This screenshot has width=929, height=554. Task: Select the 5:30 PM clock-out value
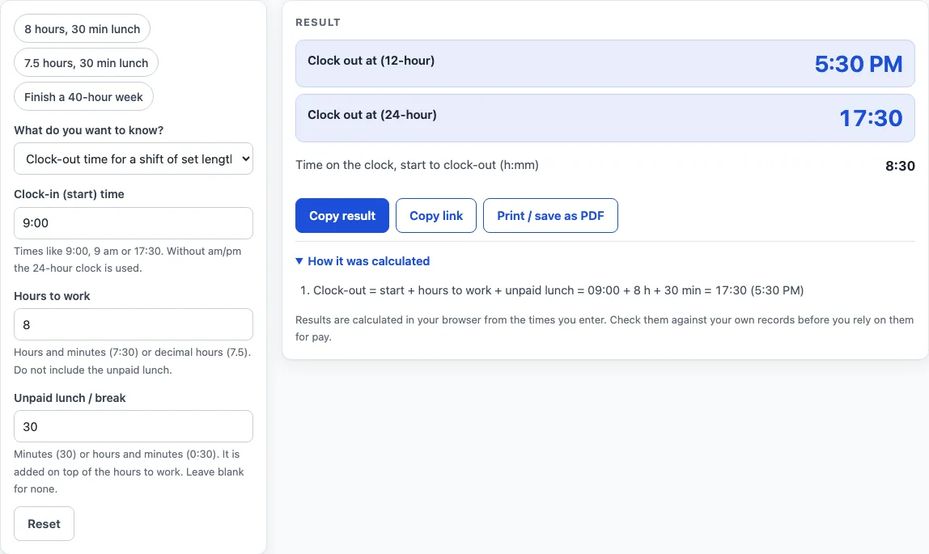pyautogui.click(x=859, y=64)
